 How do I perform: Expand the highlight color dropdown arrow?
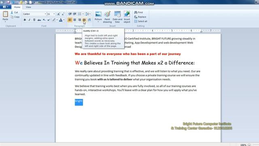click(x=57, y=20)
